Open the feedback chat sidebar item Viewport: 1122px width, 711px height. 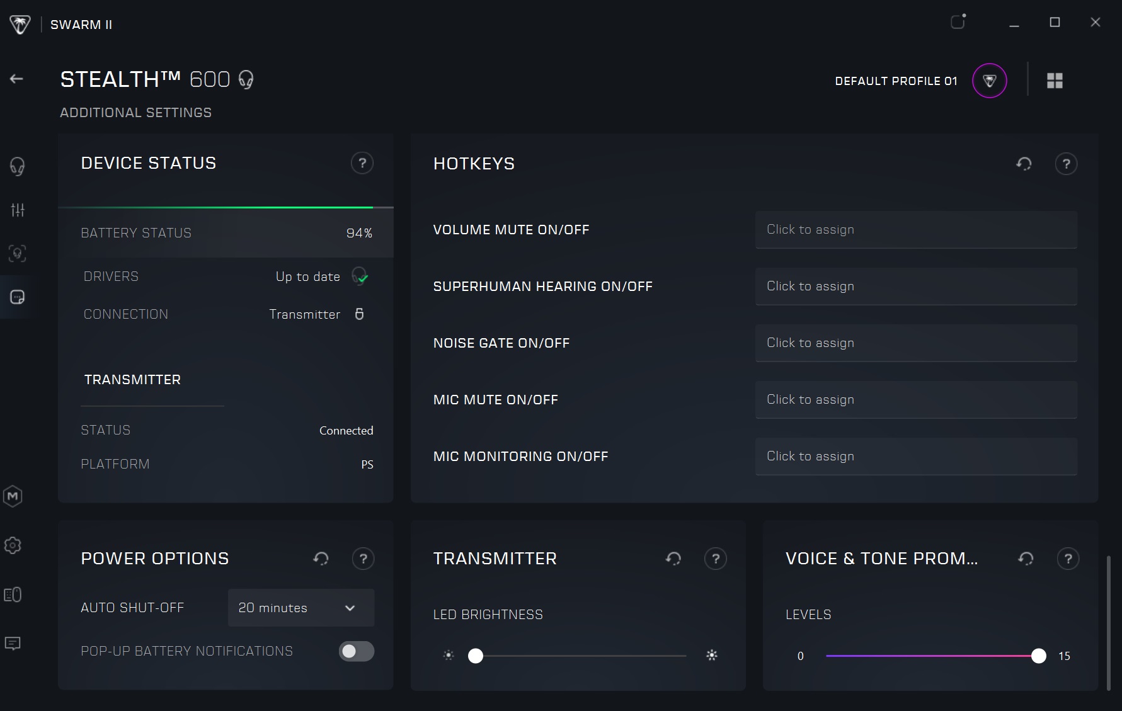pyautogui.click(x=13, y=643)
